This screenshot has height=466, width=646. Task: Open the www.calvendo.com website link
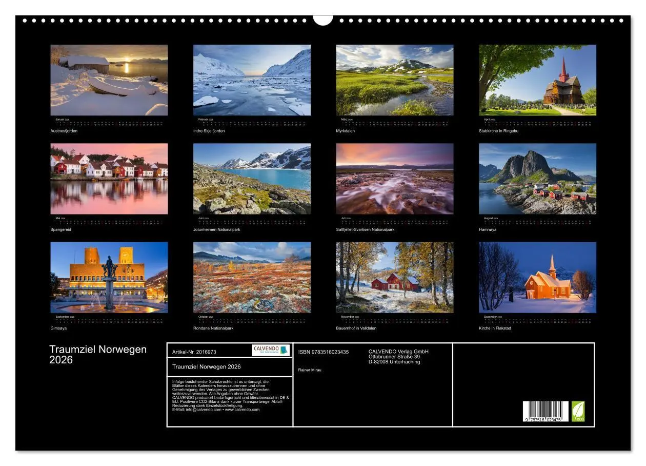click(x=241, y=410)
